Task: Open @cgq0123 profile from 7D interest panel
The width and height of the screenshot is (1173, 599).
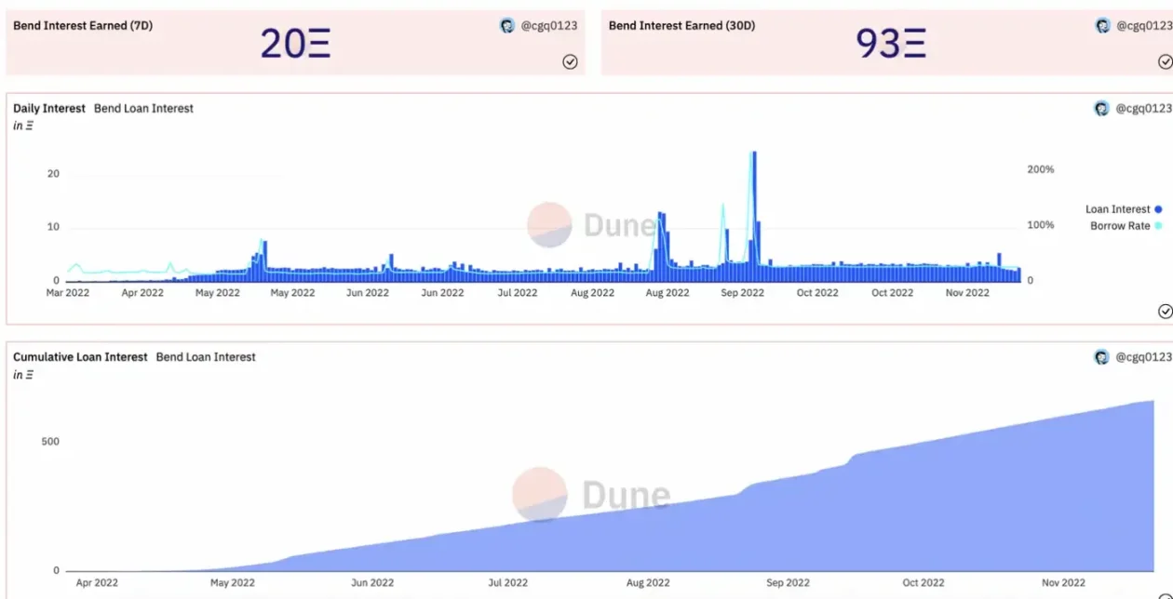Action: pyautogui.click(x=548, y=26)
